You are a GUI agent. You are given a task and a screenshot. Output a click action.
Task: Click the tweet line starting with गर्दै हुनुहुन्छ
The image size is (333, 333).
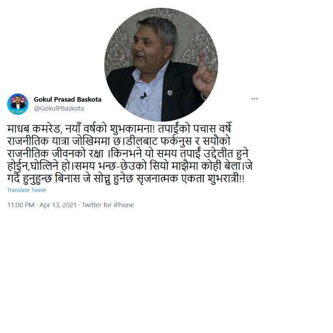(x=126, y=178)
